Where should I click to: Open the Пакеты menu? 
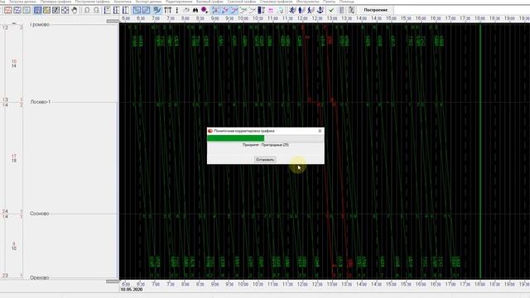point(330,2)
